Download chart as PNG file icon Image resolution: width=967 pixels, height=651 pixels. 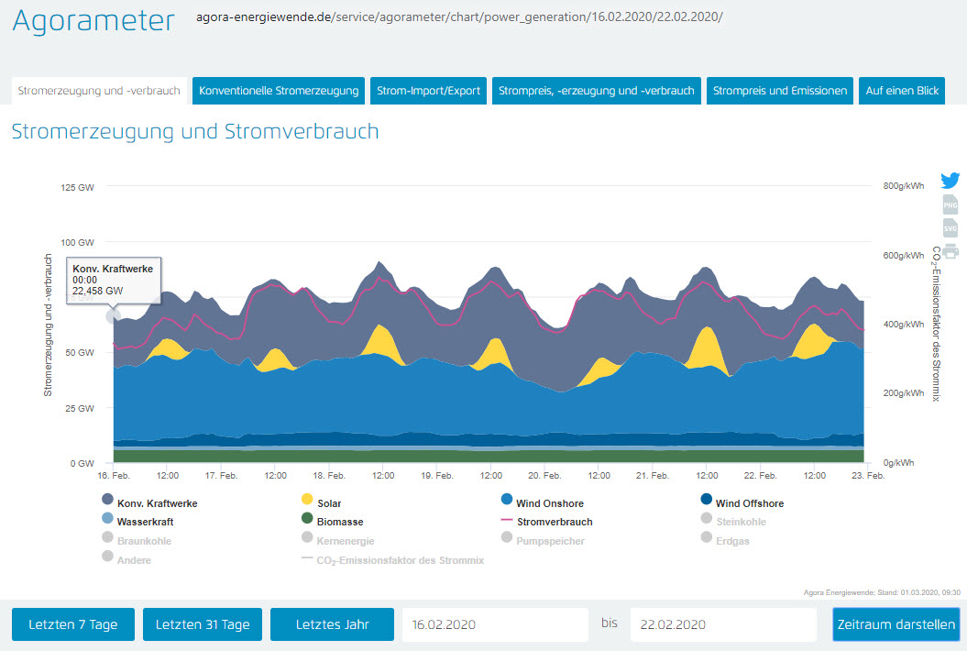pyautogui.click(x=950, y=204)
